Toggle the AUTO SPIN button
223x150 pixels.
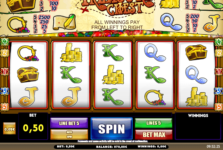pos(69,134)
